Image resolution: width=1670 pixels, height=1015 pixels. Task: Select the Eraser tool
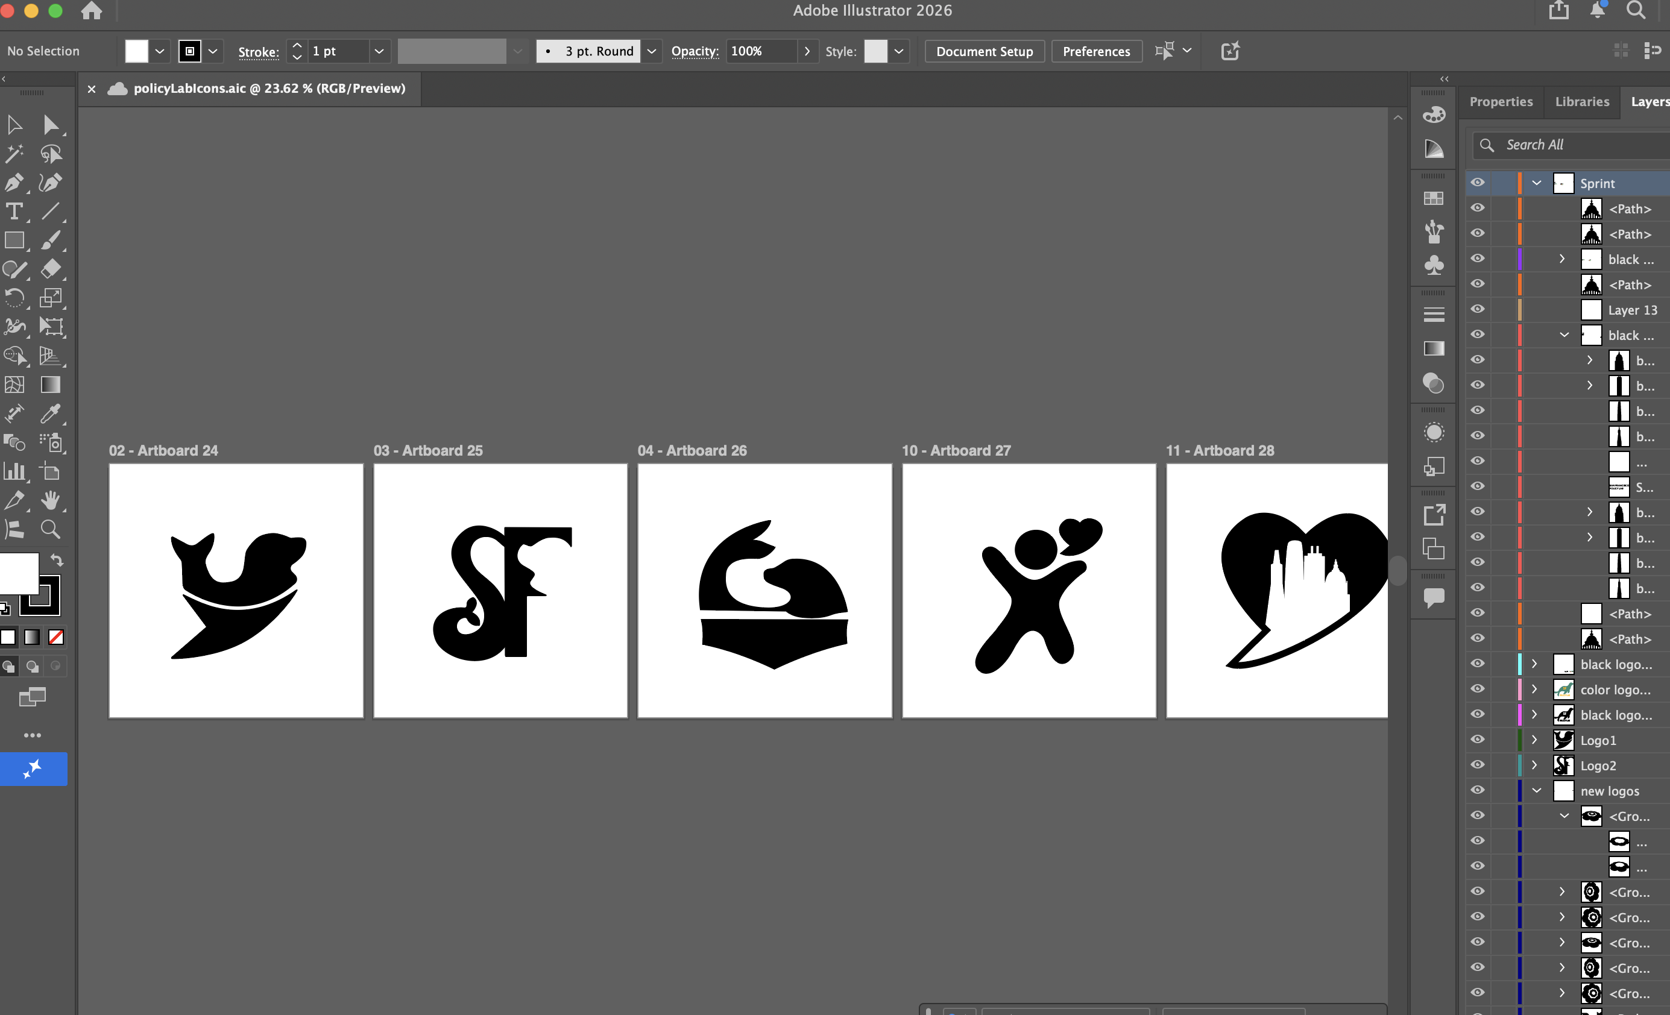(x=51, y=269)
